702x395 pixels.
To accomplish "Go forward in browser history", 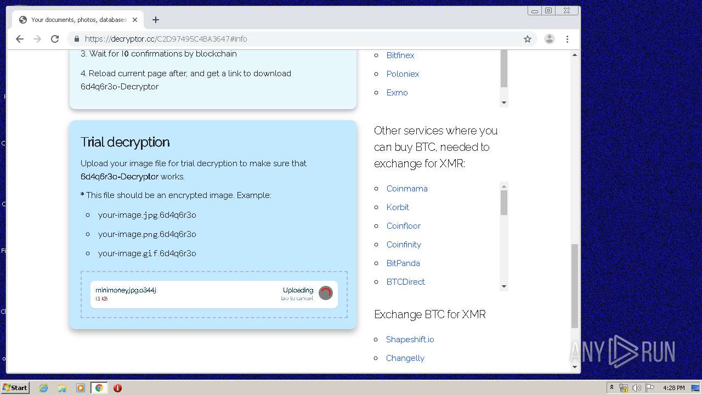I will coord(37,39).
